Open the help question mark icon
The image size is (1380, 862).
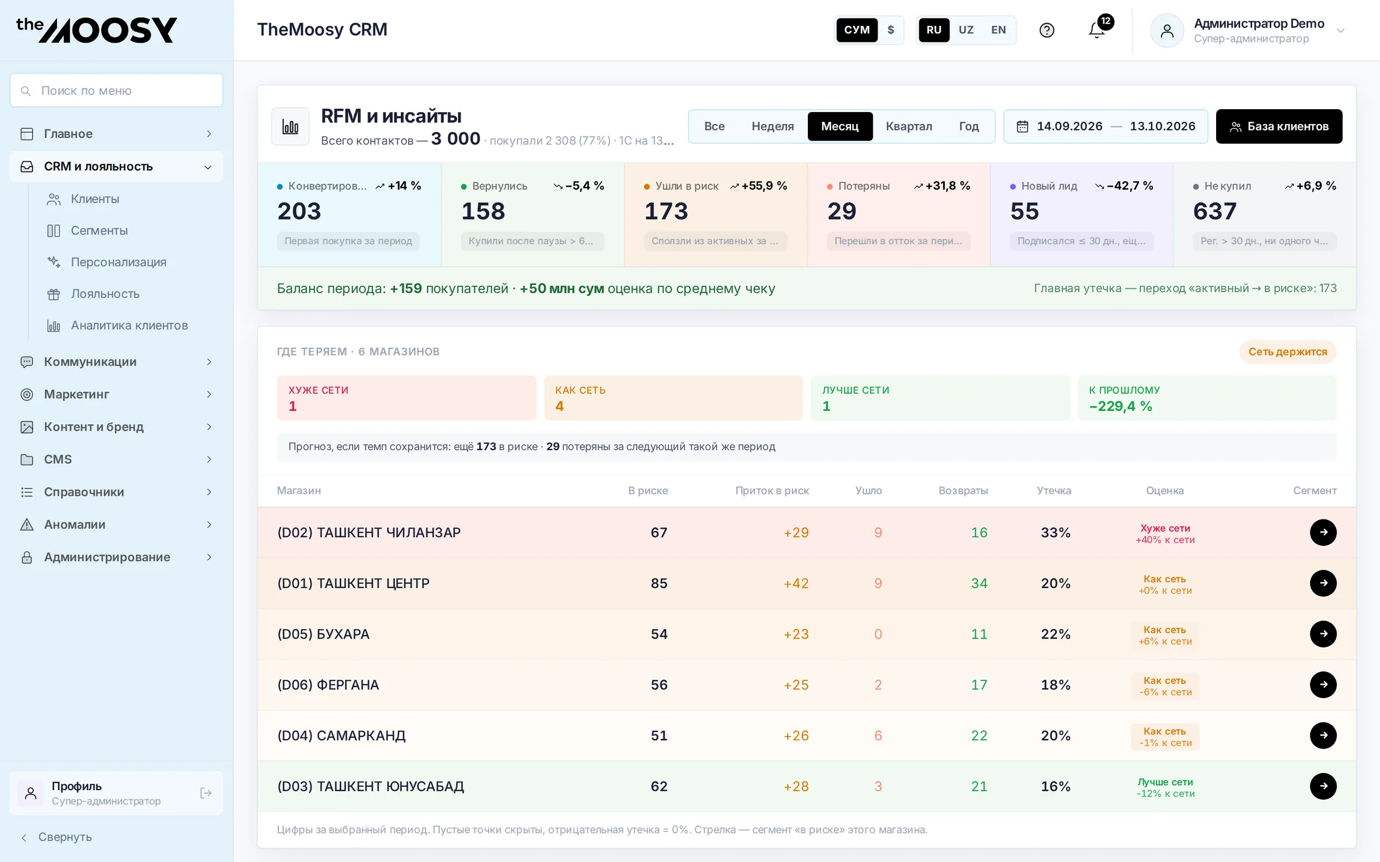click(x=1046, y=30)
